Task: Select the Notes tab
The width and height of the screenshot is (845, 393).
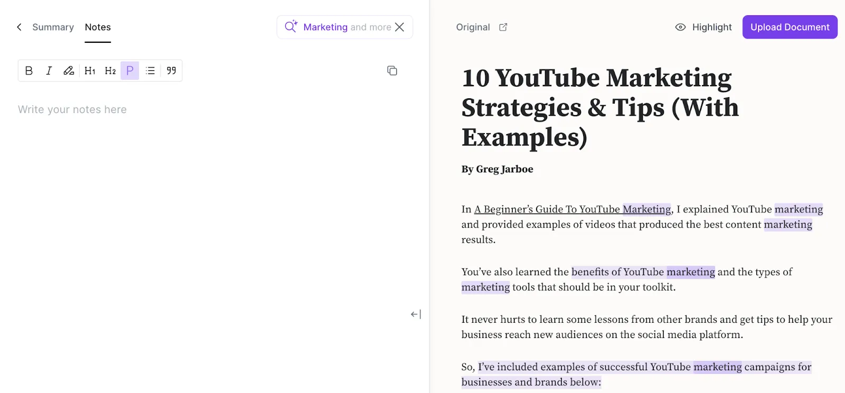Action: [98, 27]
